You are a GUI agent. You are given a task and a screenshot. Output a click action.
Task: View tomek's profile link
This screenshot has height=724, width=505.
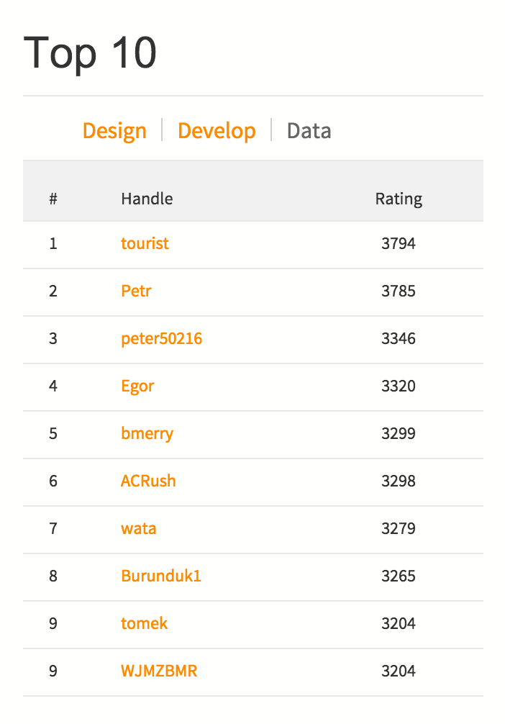tap(144, 623)
